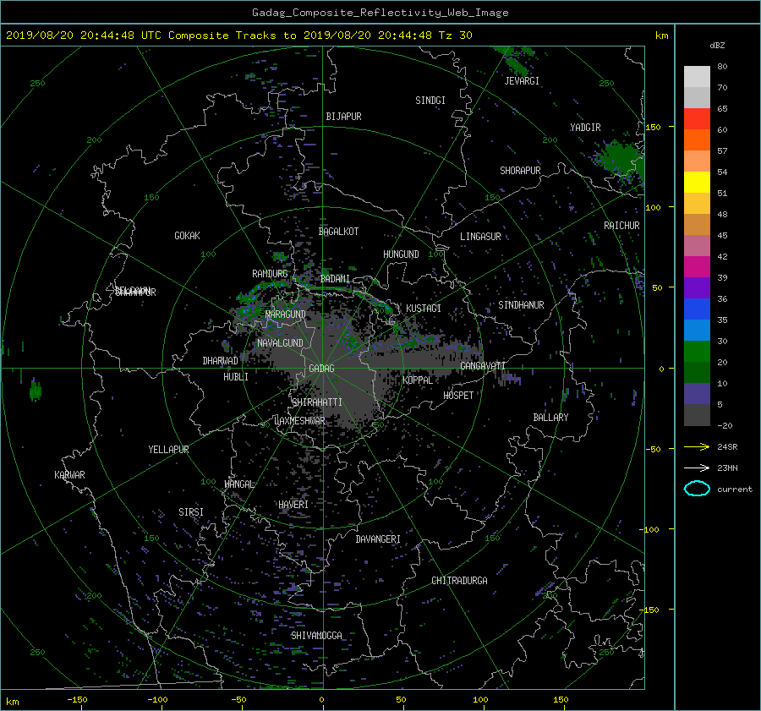Click the GOKAK city label
This screenshot has width=761, height=711.
(x=188, y=236)
